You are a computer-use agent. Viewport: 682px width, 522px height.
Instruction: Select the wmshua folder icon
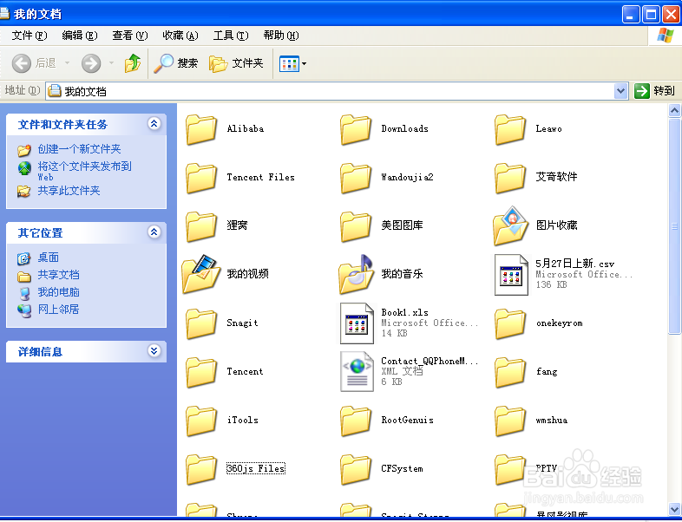[509, 421]
